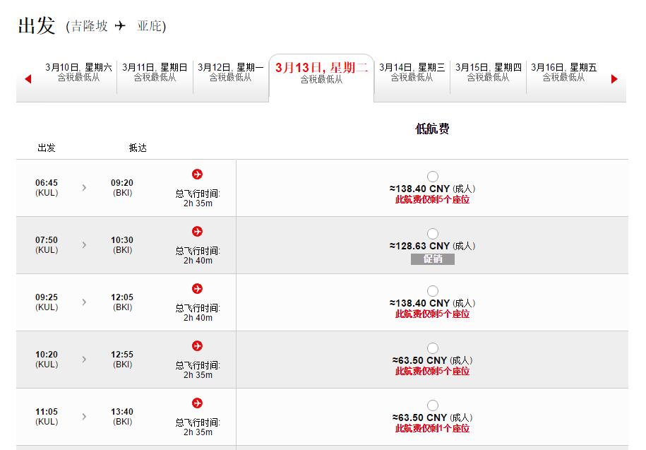Click the 3月15日 星期四 date tab
Viewport: 646px width, 450px height.
(x=488, y=73)
